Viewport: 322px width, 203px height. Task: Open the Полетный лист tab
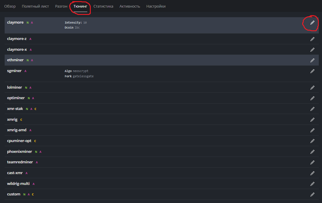(35, 6)
